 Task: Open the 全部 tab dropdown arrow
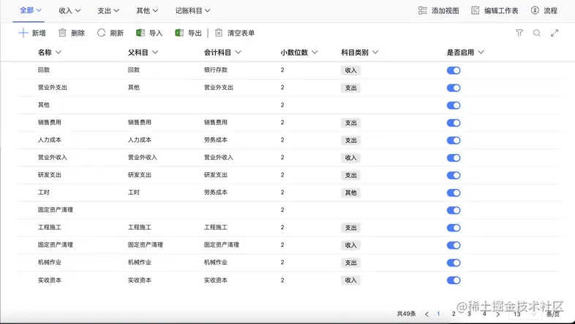coord(39,10)
